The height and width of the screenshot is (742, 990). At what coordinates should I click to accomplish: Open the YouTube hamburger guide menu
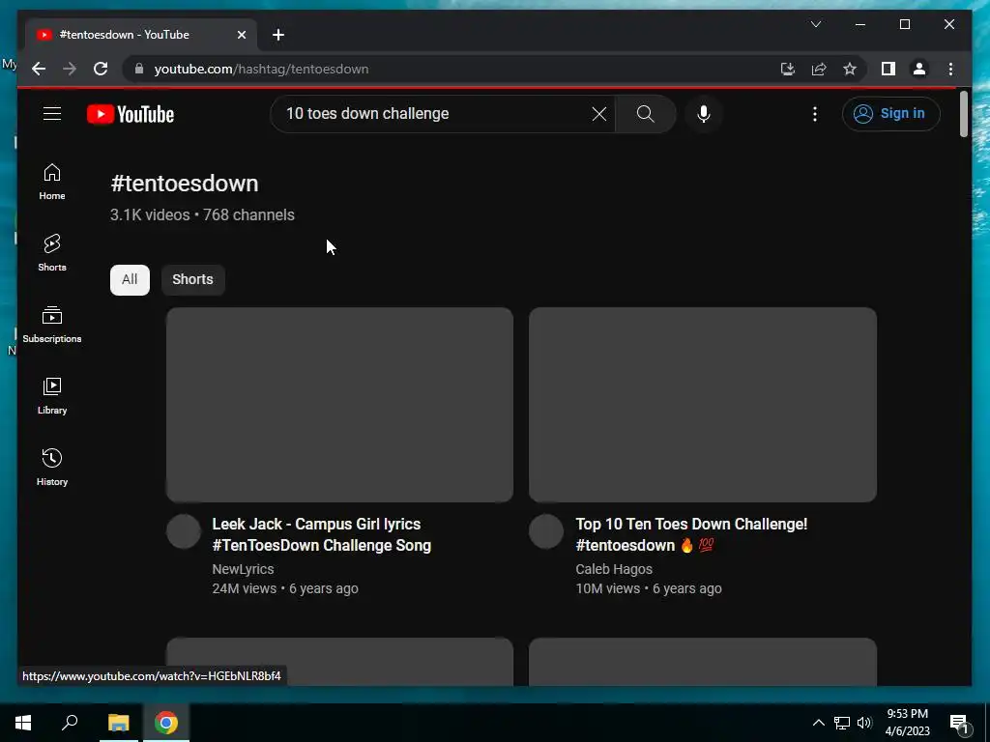coord(52,114)
